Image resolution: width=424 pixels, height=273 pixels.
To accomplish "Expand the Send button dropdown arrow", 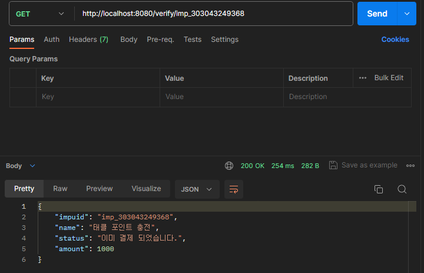I will [407, 14].
